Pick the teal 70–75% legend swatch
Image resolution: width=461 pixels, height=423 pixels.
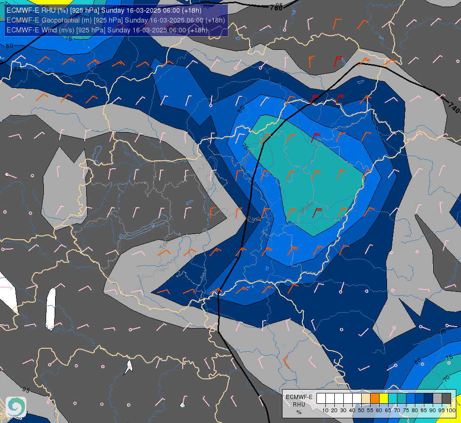pyautogui.click(x=402, y=399)
